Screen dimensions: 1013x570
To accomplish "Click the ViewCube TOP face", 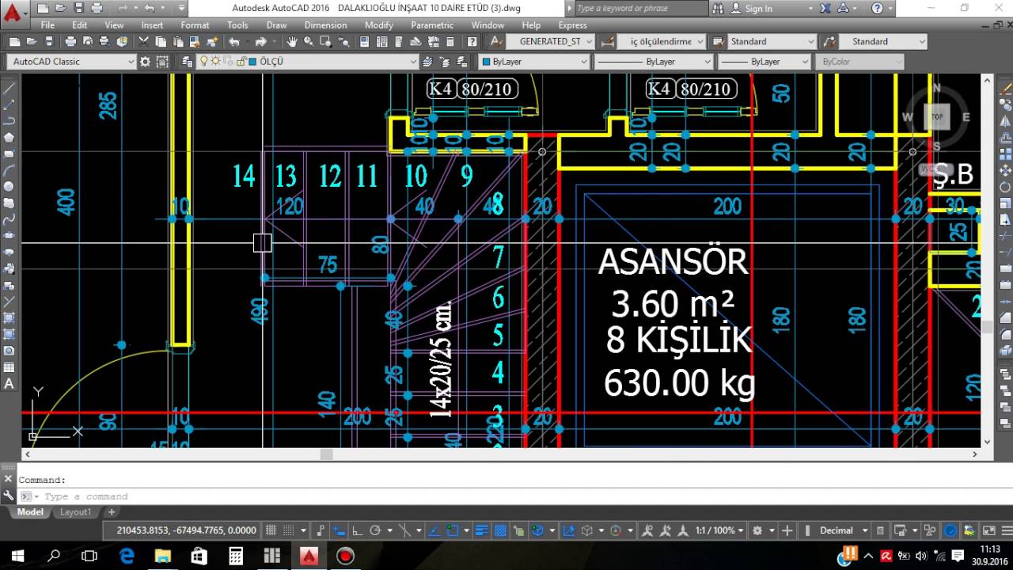I will click(937, 116).
